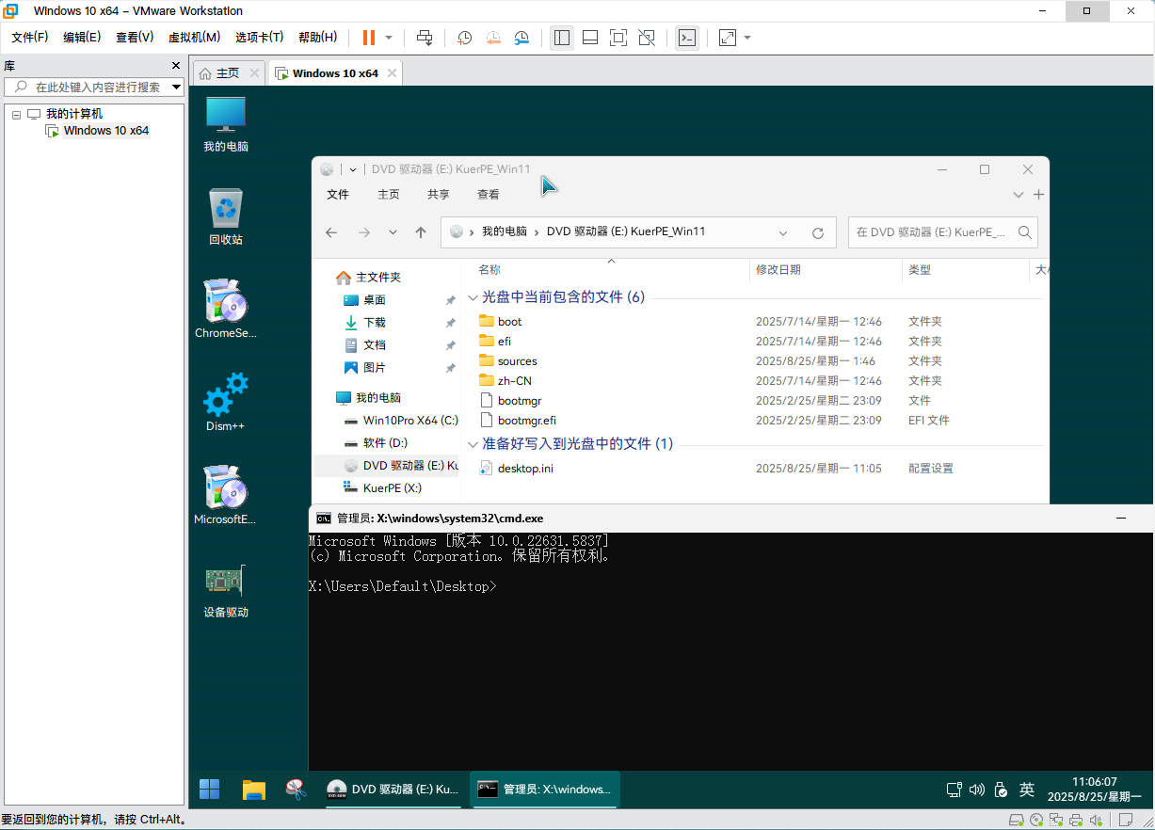Open 下载 in Explorer quick access

(374, 323)
